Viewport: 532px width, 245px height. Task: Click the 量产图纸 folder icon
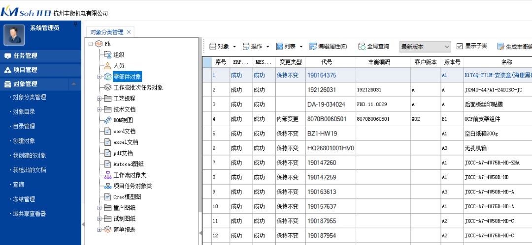pos(107,207)
